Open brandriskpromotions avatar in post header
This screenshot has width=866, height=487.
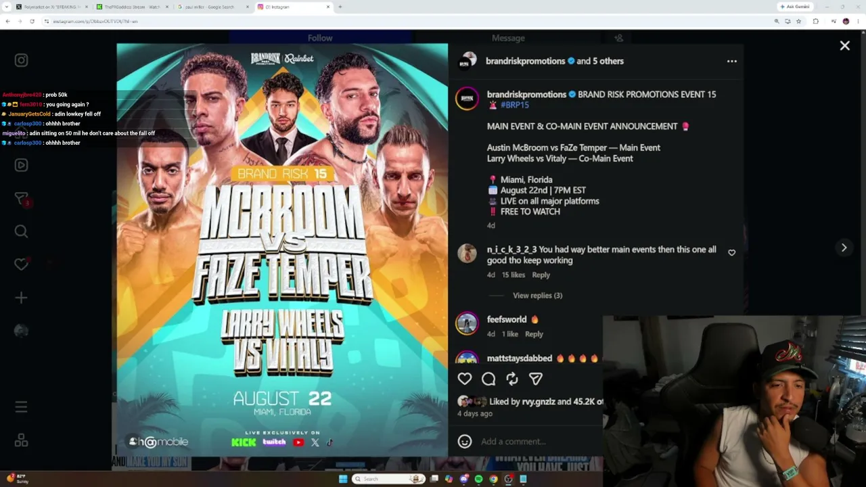coord(467,61)
